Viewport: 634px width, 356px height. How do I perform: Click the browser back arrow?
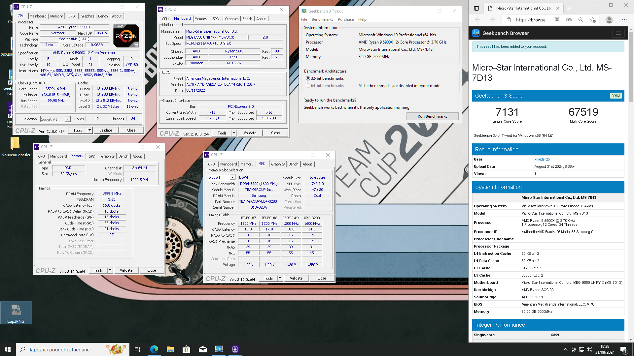click(x=478, y=20)
